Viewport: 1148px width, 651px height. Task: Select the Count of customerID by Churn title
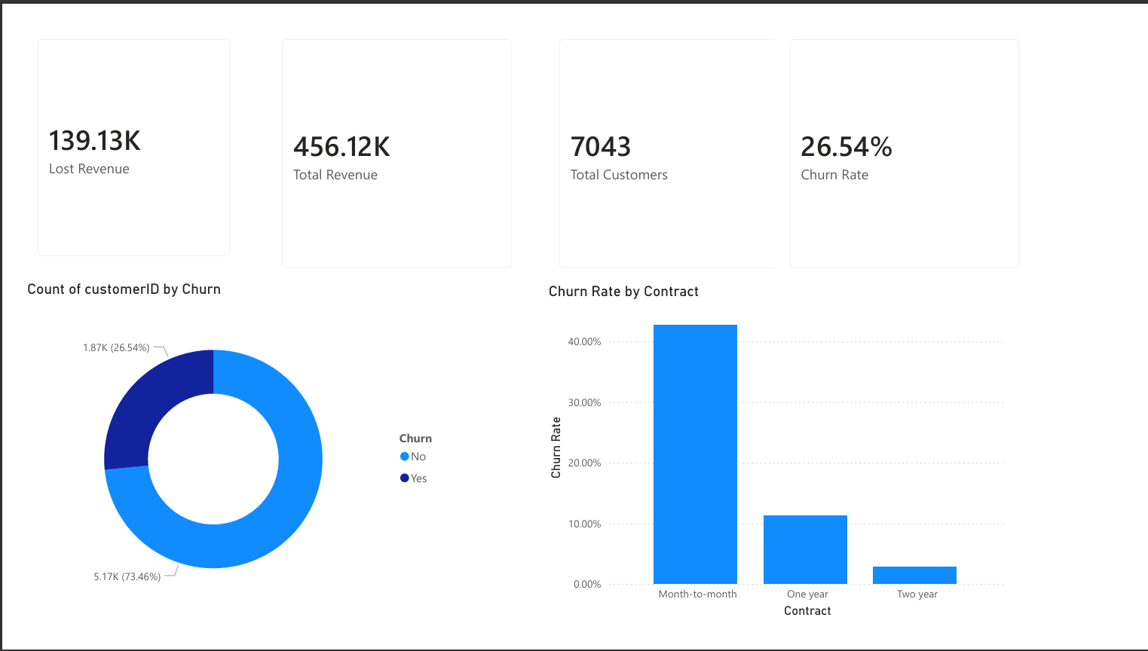click(124, 289)
